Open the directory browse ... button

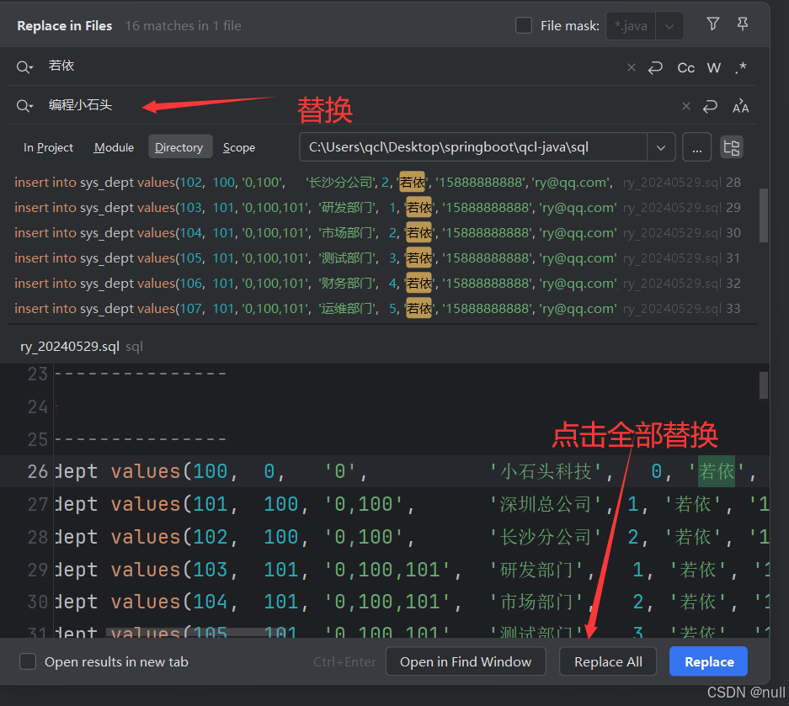click(x=696, y=147)
